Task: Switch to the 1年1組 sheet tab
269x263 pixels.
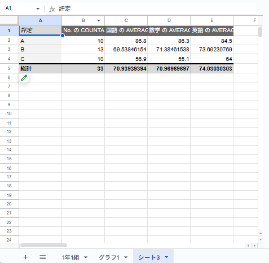Action: 70,257
